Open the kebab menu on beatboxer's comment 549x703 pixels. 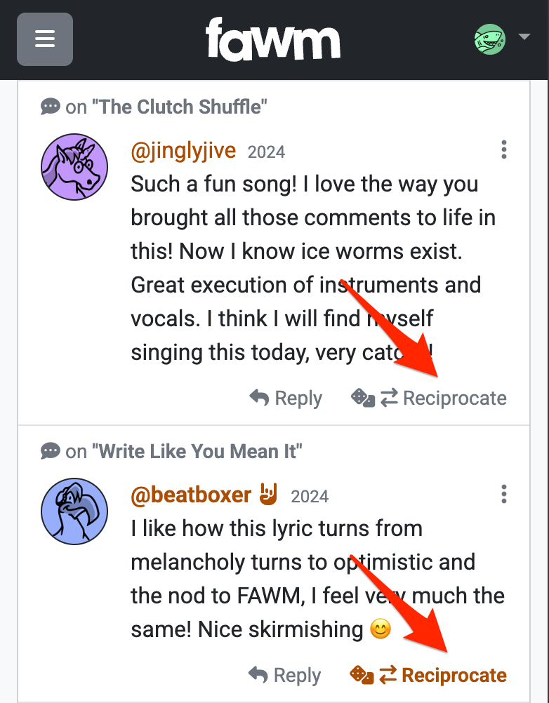503,494
